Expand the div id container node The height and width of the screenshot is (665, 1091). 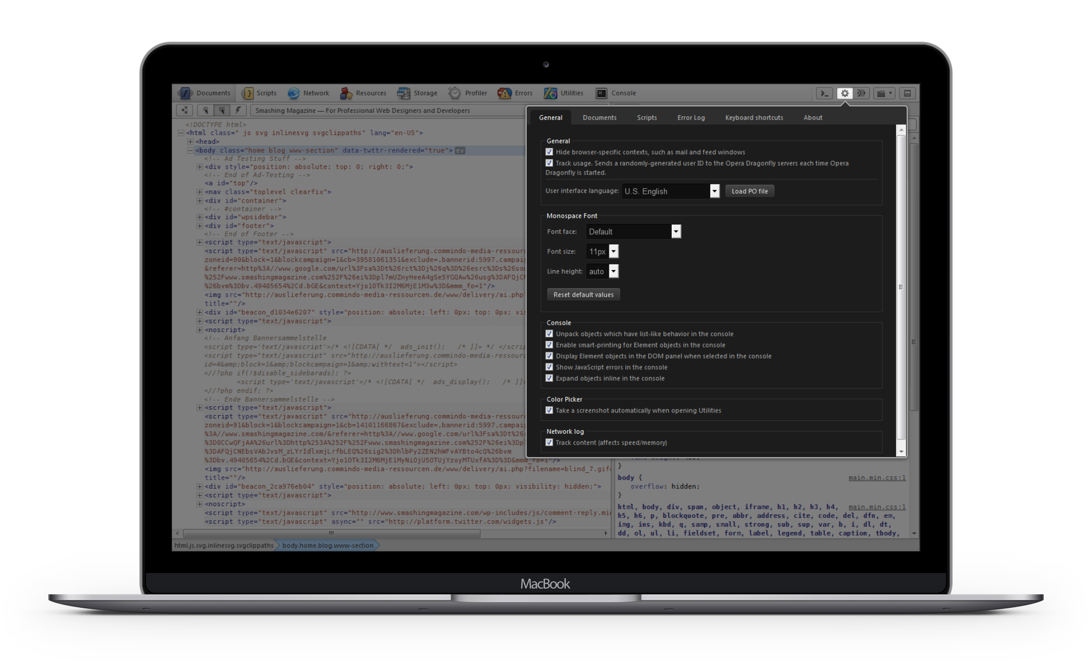tap(199, 201)
